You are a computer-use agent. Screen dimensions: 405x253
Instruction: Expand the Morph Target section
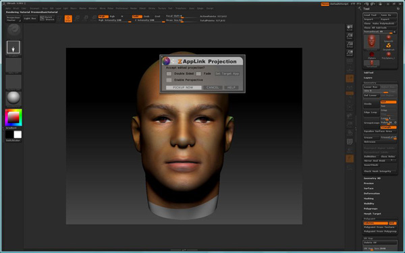click(x=372, y=214)
